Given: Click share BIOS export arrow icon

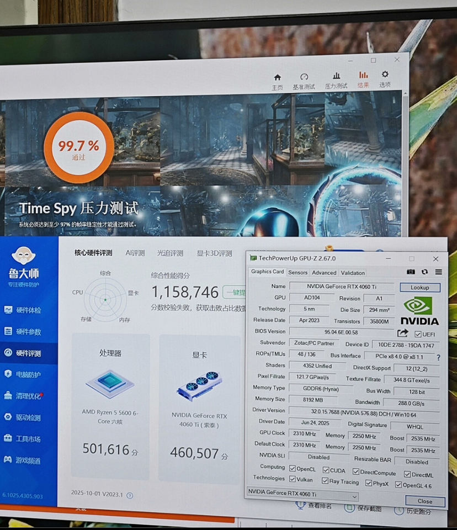Looking at the screenshot, I should click(x=402, y=333).
